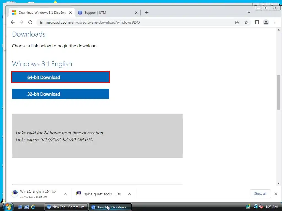The image size is (282, 211).
Task: Click the 1:23 AM taskbar clock
Action: (x=271, y=207)
